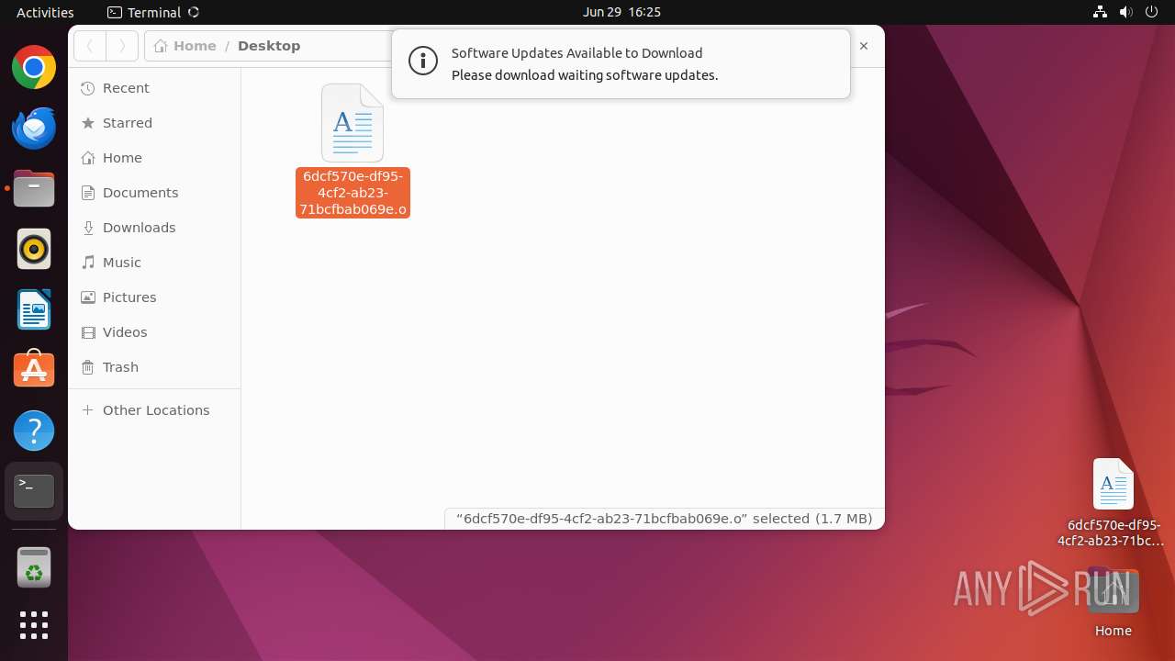Select the 6dcf570e file on the desktop
Image resolution: width=1175 pixels, height=661 pixels.
1113,485
